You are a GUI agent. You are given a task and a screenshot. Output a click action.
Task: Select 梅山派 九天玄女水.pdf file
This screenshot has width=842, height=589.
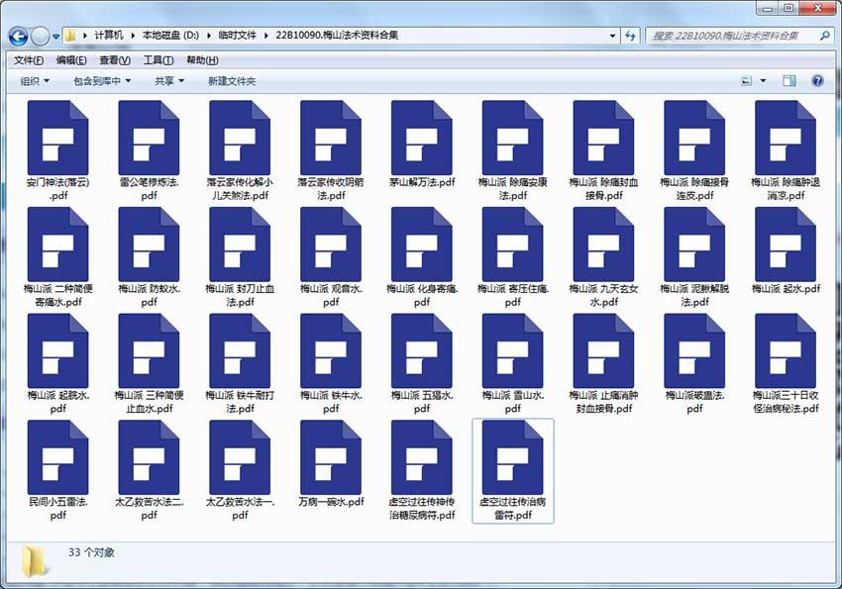point(603,257)
